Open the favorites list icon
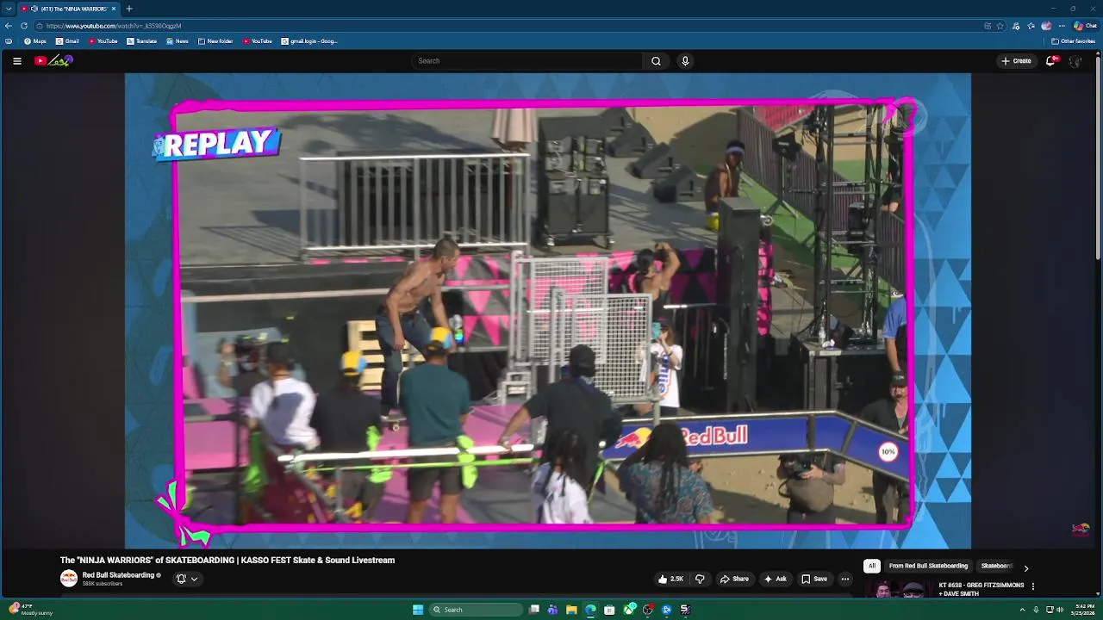Viewport: 1103px width, 620px height. pos(1031,26)
